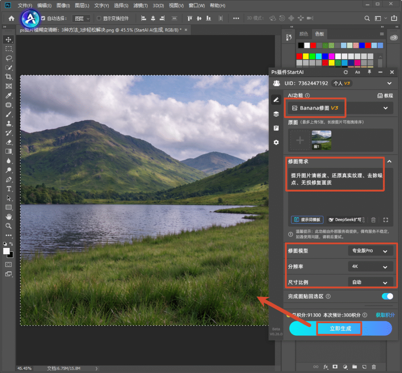Screen dimensions: 402x373
Task: Open the search icon at top right
Action: (x=367, y=18)
